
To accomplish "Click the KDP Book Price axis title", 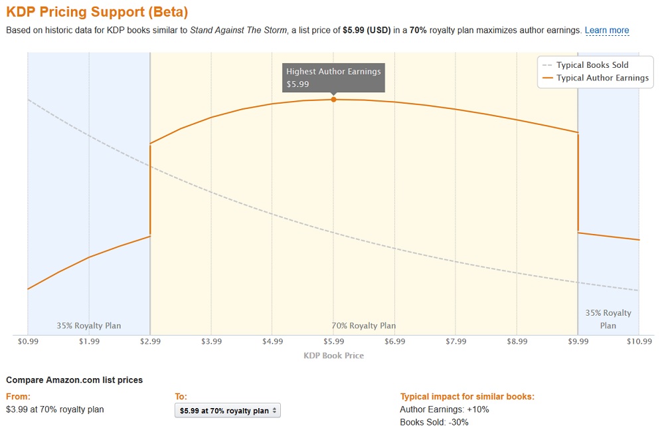I will (333, 356).
